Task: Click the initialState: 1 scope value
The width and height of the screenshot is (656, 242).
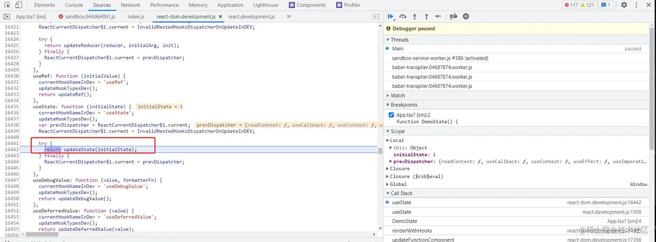Action: click(414, 155)
